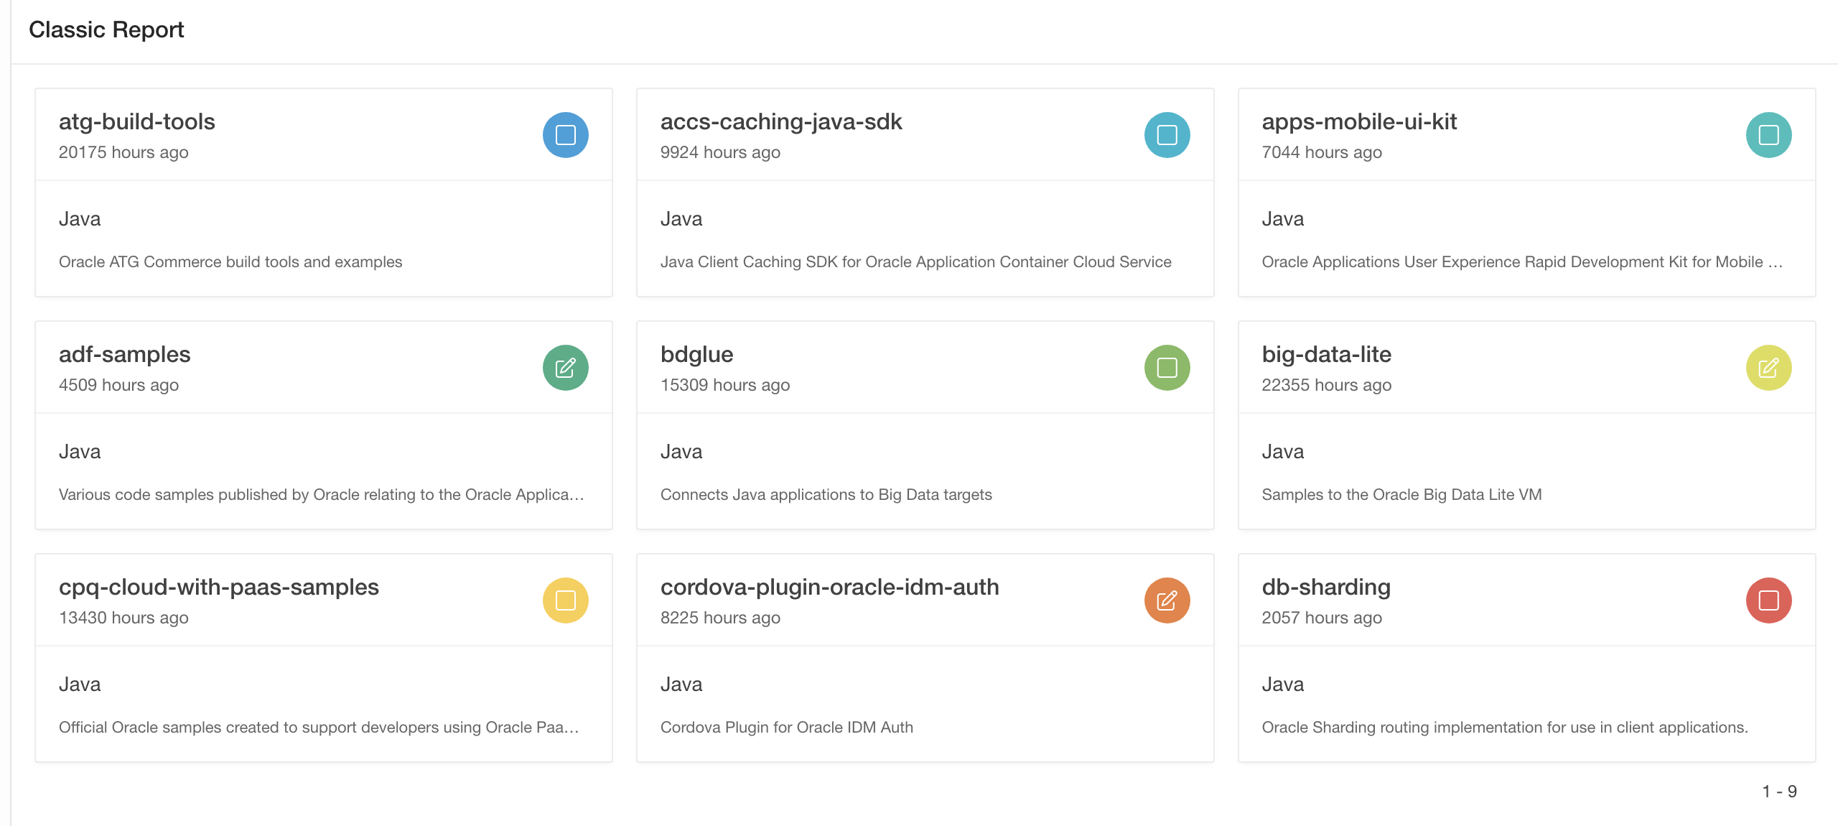Click the green square icon on bdglue card
The image size is (1838, 826).
(x=1167, y=368)
